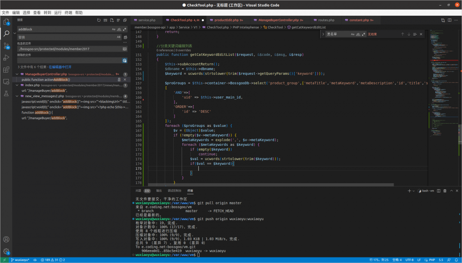Toggle Use Regular Expression in sidebar search
This screenshot has height=263, width=462.
click(125, 29)
